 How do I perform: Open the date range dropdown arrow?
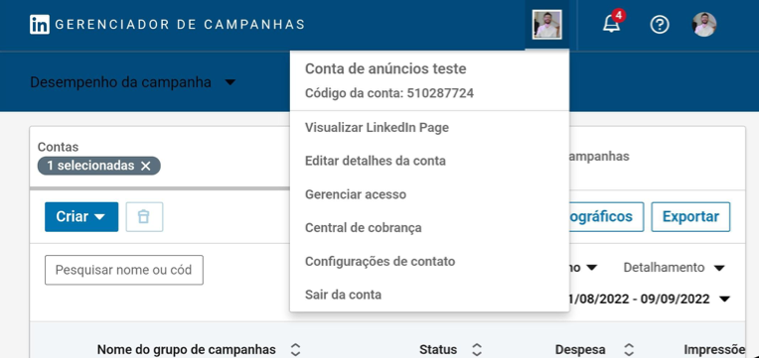coord(724,299)
